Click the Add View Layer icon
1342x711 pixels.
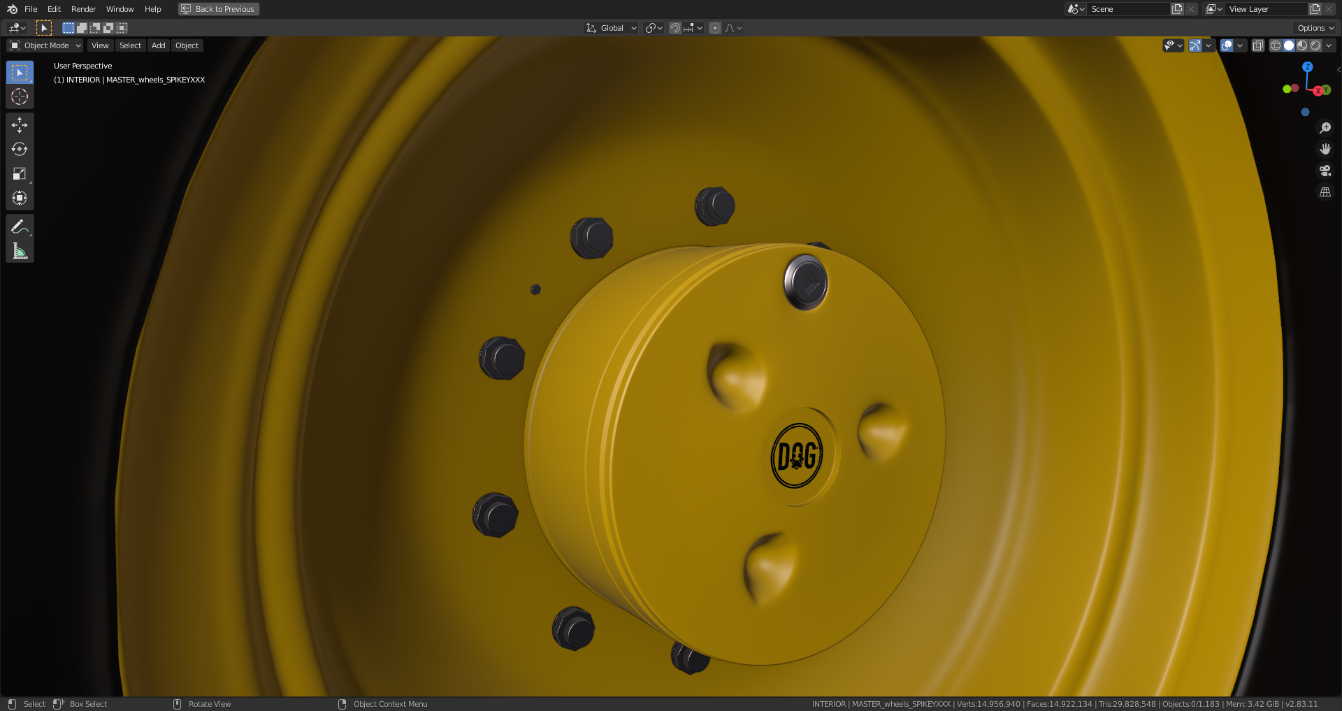tap(1315, 9)
